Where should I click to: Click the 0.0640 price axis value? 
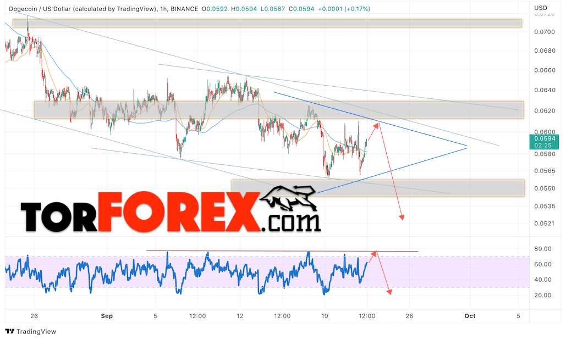545,90
